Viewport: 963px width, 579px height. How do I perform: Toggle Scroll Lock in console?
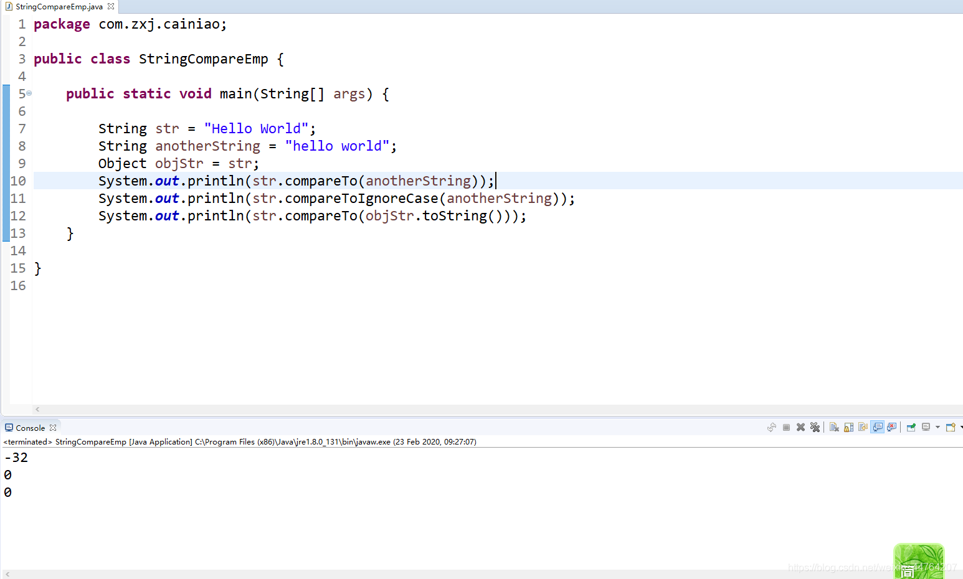coord(848,427)
